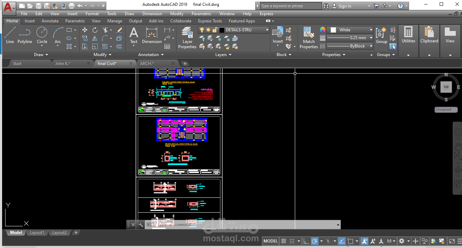Select the Rotate tool

pos(95,30)
